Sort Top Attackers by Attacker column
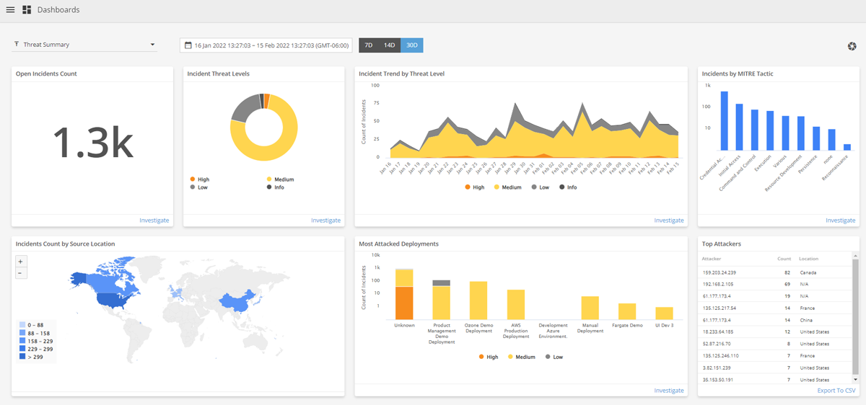Image resolution: width=866 pixels, height=405 pixels. click(712, 259)
